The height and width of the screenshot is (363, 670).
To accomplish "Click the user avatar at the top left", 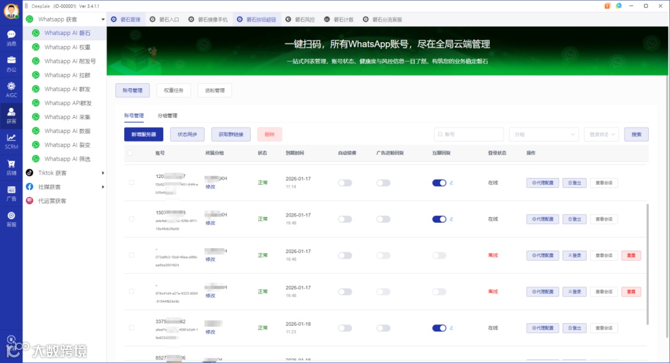I will (11, 11).
